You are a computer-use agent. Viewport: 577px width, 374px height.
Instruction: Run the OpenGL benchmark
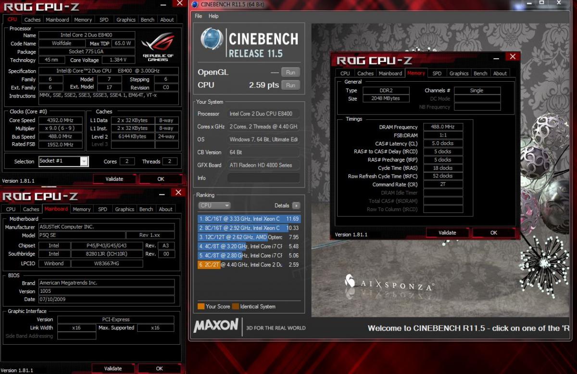click(290, 72)
